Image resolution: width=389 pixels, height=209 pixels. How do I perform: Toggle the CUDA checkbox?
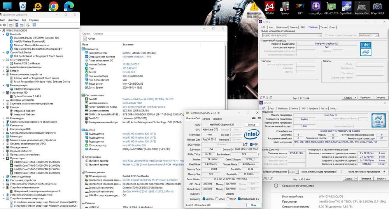(x=217, y=199)
